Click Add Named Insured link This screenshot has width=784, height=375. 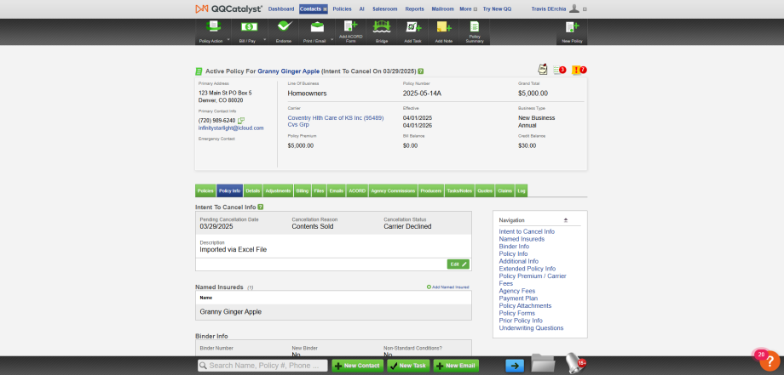[x=448, y=287]
